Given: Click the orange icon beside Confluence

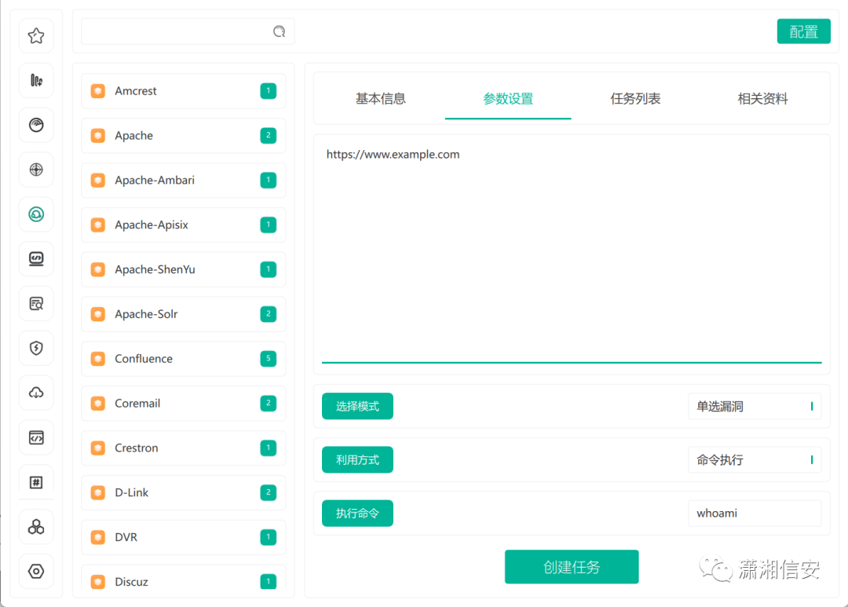Looking at the screenshot, I should [x=98, y=359].
